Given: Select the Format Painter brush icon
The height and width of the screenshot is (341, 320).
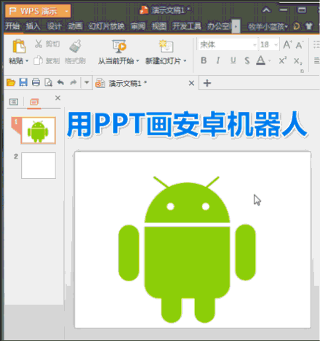Looking at the screenshot, I should 75,46.
